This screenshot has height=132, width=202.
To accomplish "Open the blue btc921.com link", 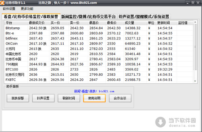I will point(94,91).
